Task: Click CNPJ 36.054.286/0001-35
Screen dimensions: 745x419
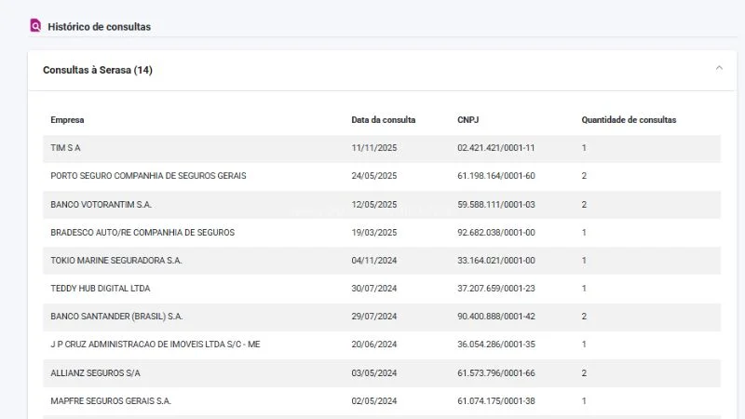Action: tap(495, 345)
